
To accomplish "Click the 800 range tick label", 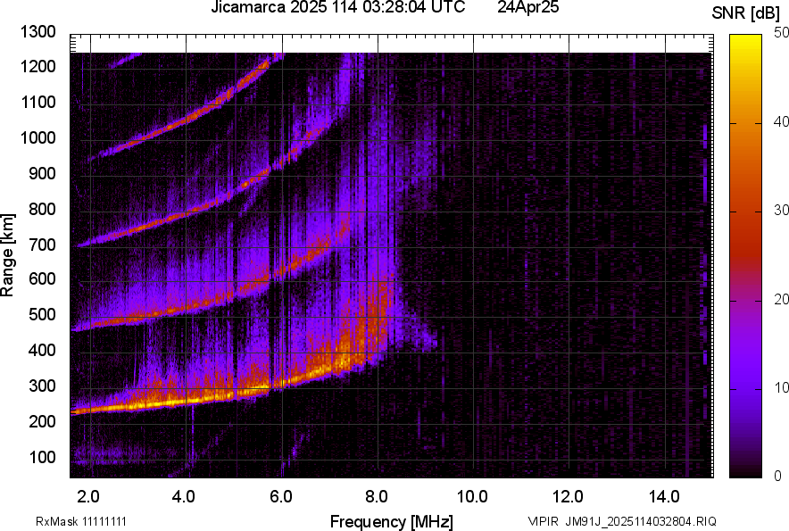I will point(42,208).
